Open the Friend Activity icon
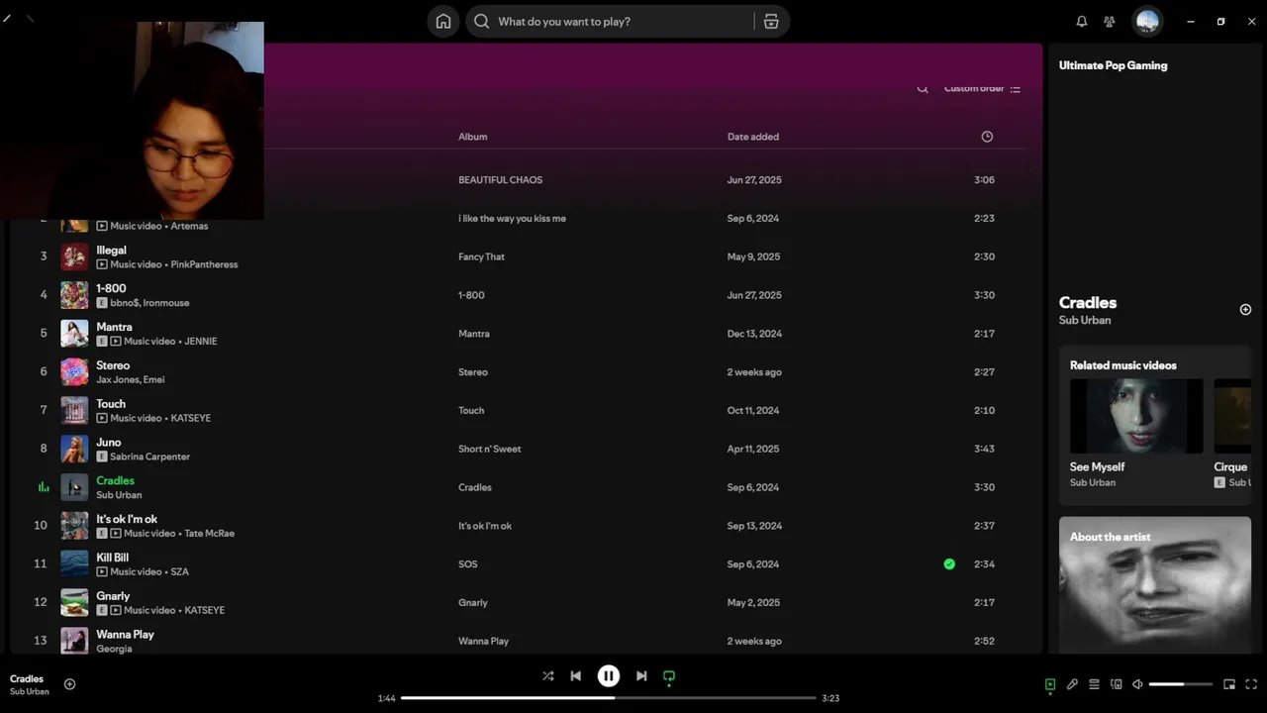This screenshot has height=713, width=1267. [x=1110, y=21]
